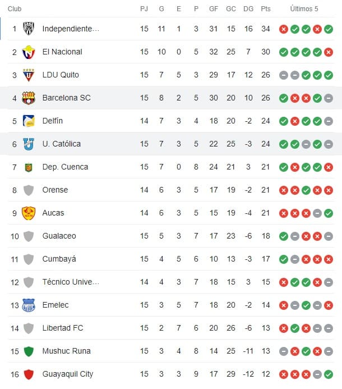The height and width of the screenshot is (389, 342).
Task: Click Guayaquil City's latest green win indicator
Action: click(329, 374)
